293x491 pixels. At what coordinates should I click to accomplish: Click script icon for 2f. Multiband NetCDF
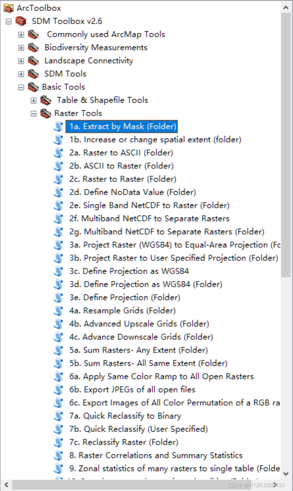click(x=58, y=219)
